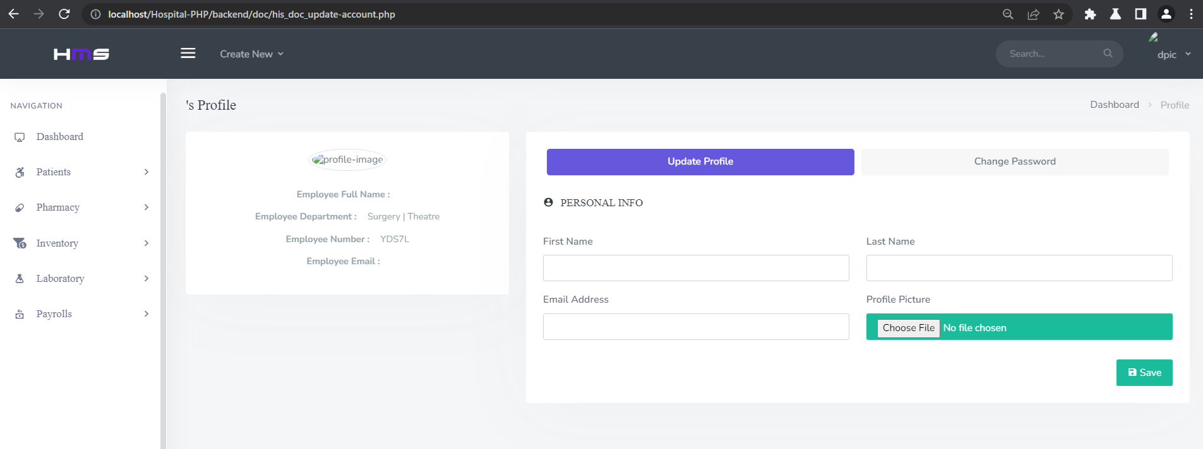Expand the Patients submenu arrow
Image resolution: width=1203 pixels, height=449 pixels.
[147, 172]
